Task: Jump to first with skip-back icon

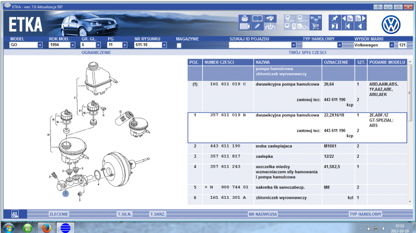Action: (x=347, y=26)
